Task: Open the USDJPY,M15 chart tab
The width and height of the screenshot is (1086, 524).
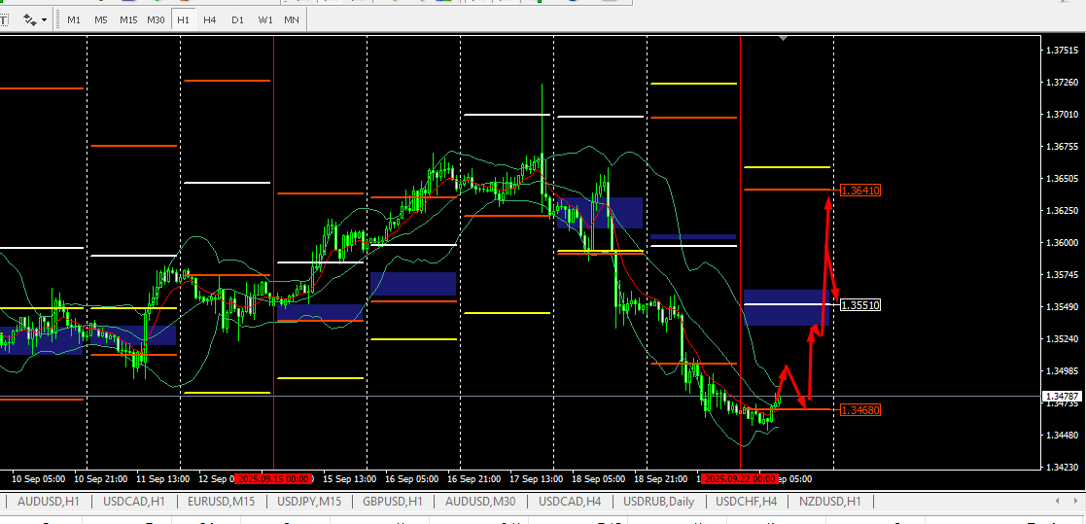Action: point(309,502)
